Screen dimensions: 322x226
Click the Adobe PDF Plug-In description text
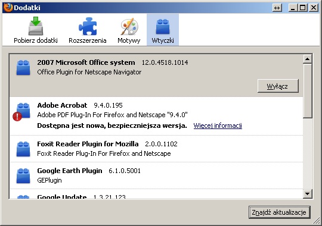click(112, 115)
